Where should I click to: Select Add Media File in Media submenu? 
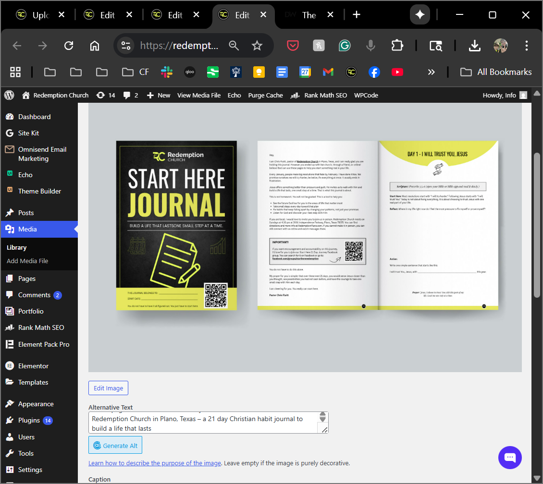tap(27, 261)
